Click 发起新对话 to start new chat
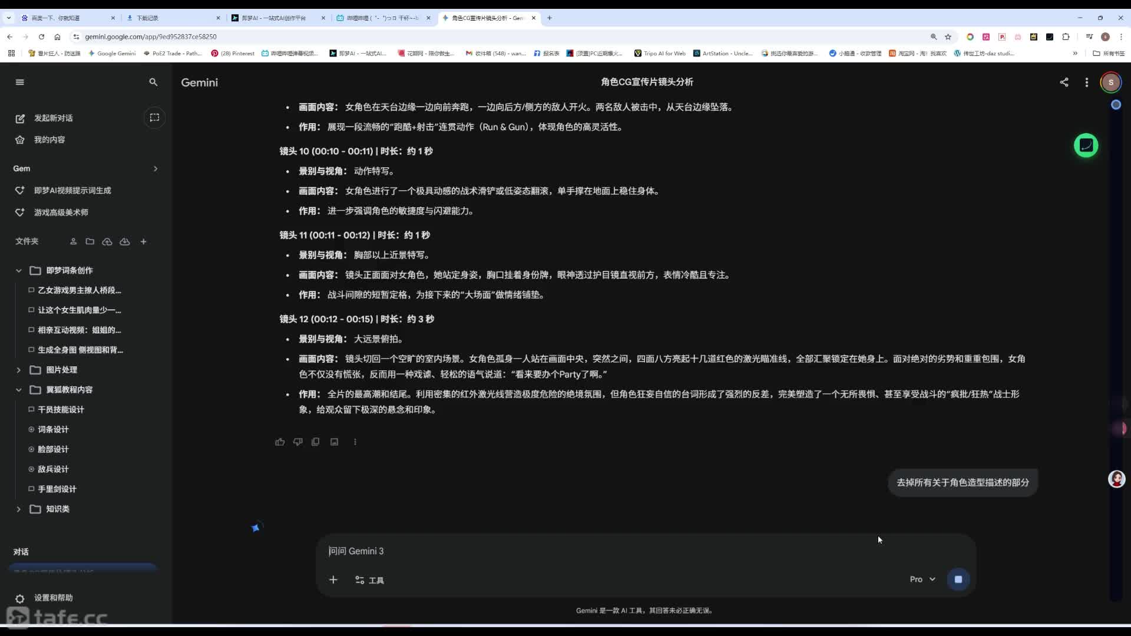This screenshot has height=636, width=1131. click(x=53, y=118)
